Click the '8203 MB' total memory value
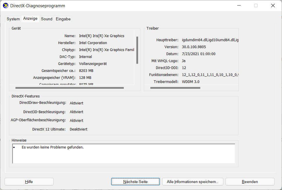Screen dimensions: 282x190 click(86, 71)
